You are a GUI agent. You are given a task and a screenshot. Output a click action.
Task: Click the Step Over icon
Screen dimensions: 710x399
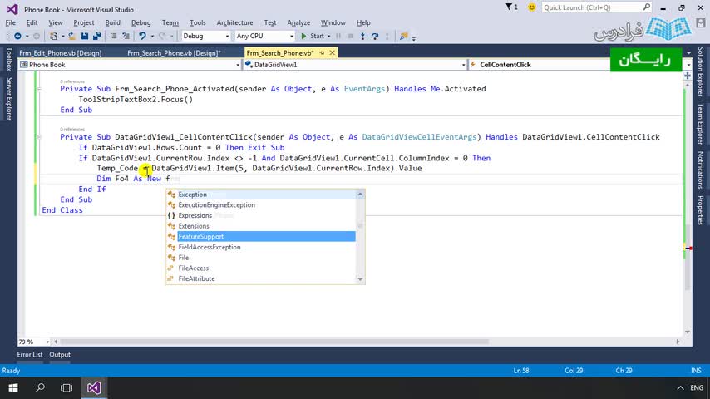[x=374, y=36]
